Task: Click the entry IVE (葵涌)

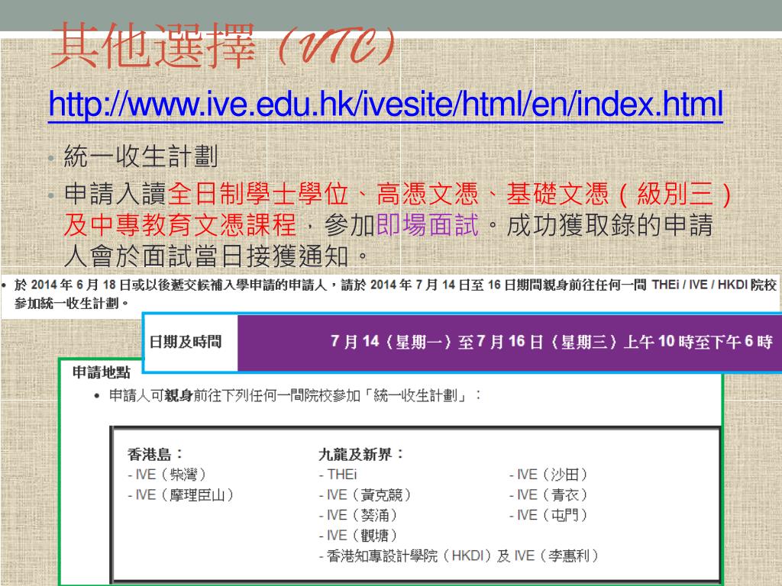Action: [358, 515]
